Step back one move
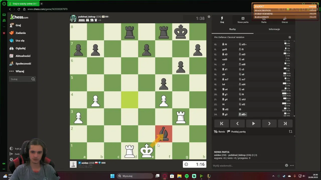This screenshot has width=321, height=180. 237,123
